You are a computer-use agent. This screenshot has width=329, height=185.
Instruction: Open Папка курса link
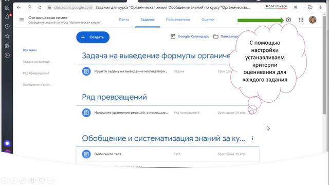(229, 36)
